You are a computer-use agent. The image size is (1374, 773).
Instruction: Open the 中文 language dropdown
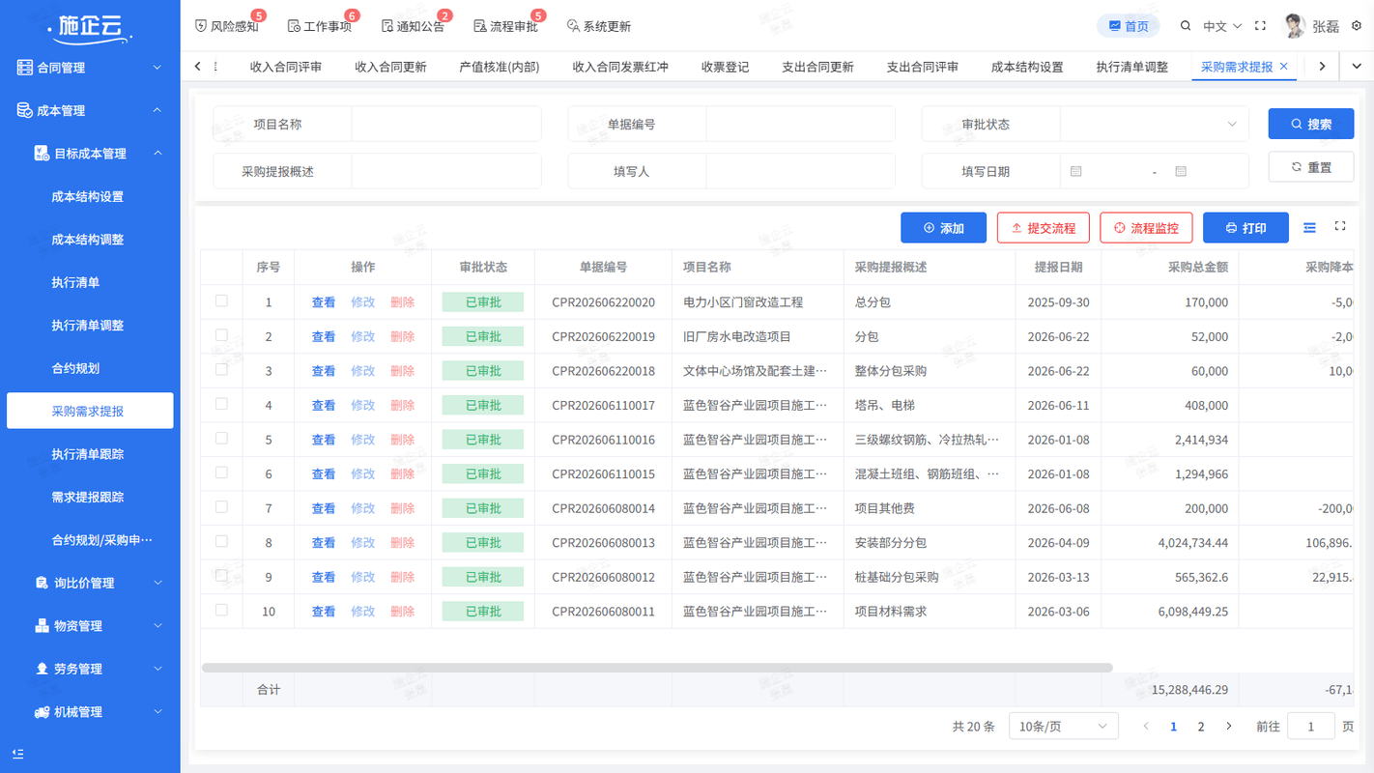1222,26
